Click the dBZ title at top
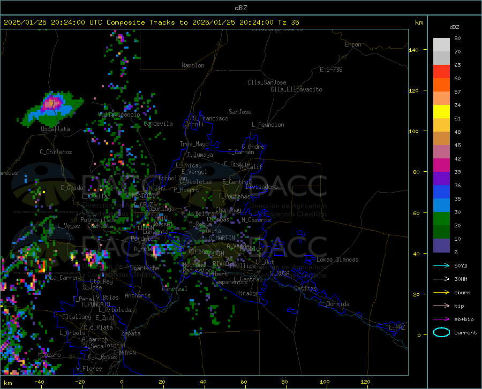The height and width of the screenshot is (389, 482). click(240, 8)
